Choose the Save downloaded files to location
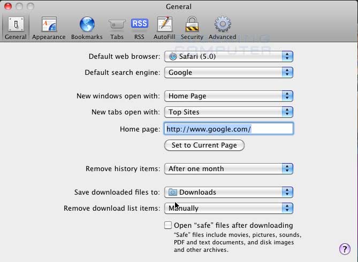Viewport: 358px width, 262px height. 228,192
